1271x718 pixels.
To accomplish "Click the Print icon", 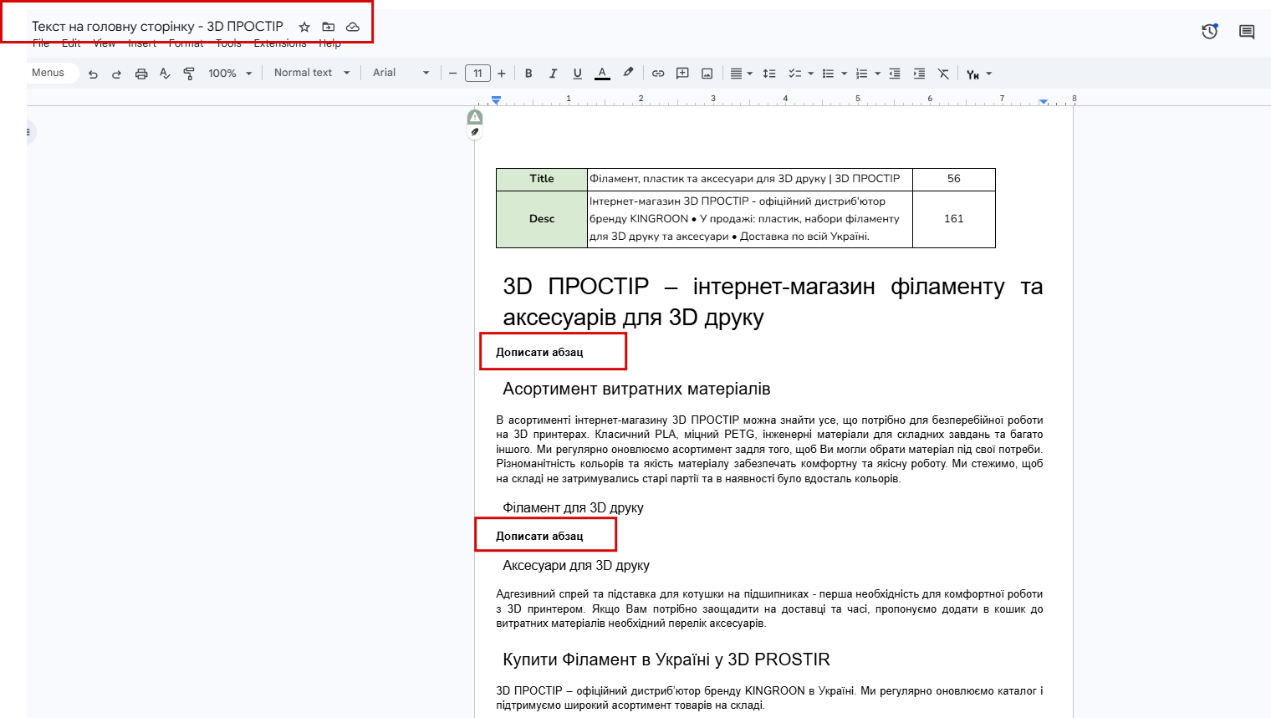I will coord(141,74).
